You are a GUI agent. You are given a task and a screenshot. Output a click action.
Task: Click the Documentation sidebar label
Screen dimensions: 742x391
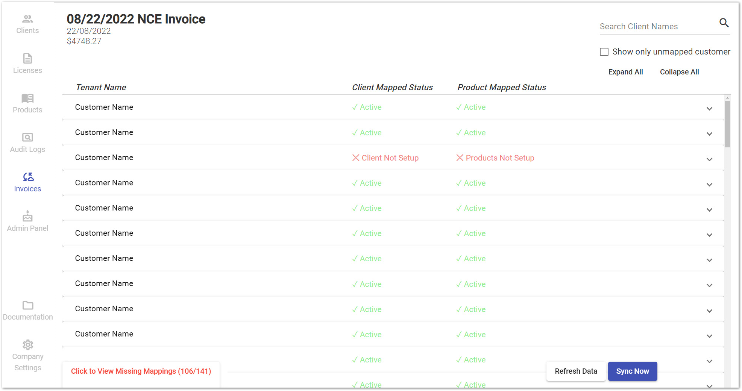[28, 317]
